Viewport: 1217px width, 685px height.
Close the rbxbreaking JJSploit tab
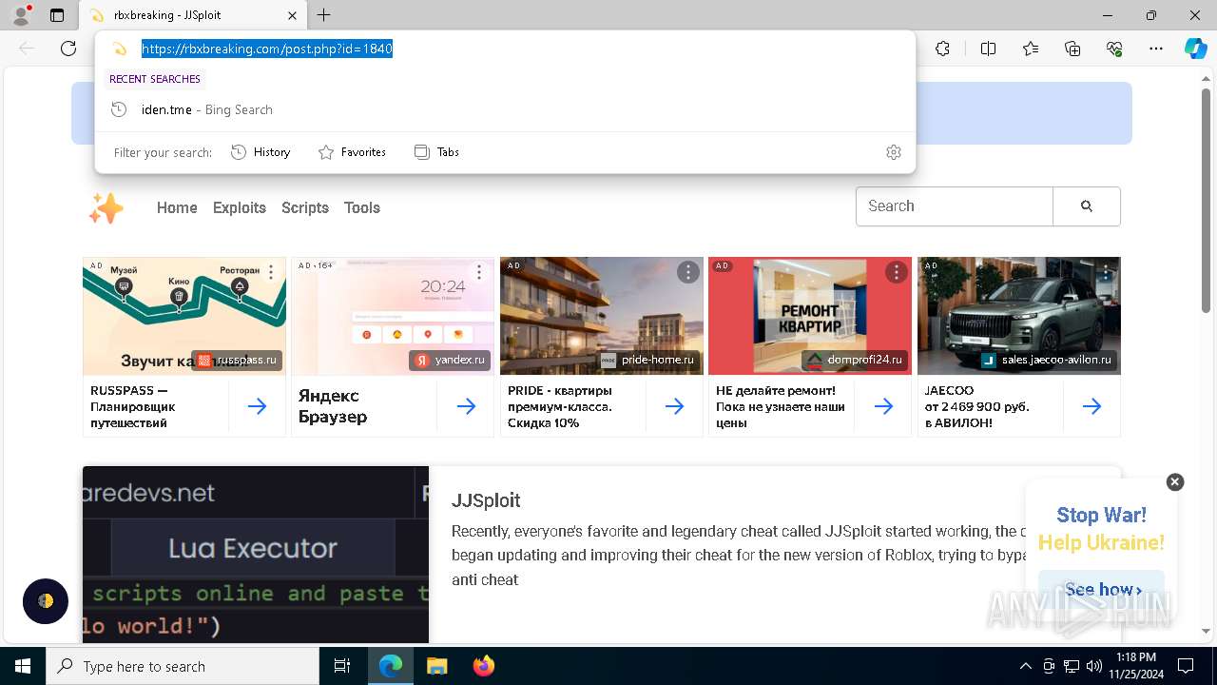293,15
